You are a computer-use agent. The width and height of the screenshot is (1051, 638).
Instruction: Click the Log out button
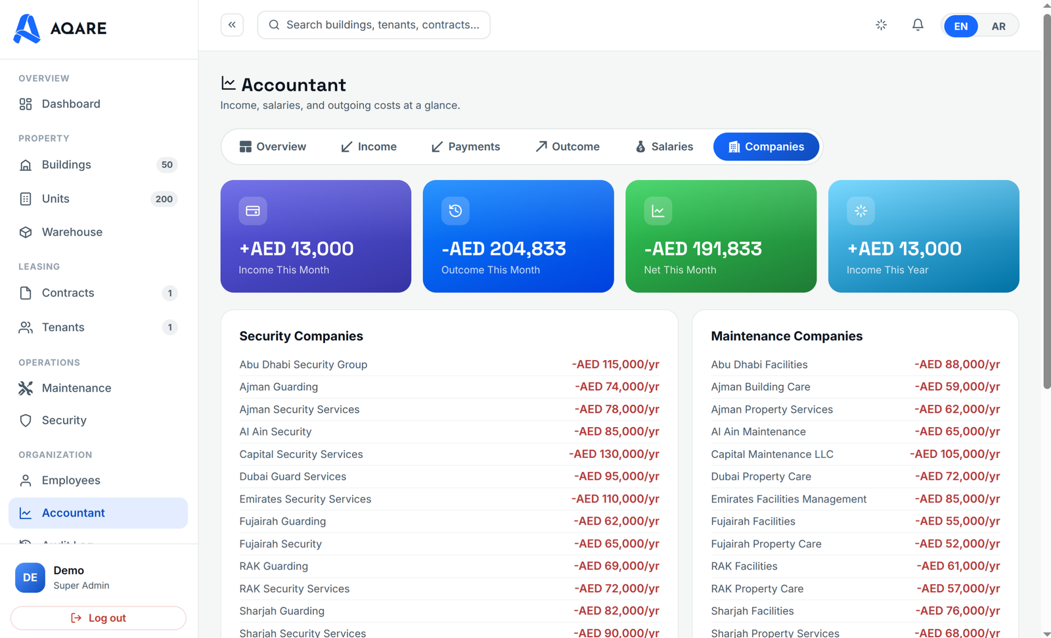(99, 618)
